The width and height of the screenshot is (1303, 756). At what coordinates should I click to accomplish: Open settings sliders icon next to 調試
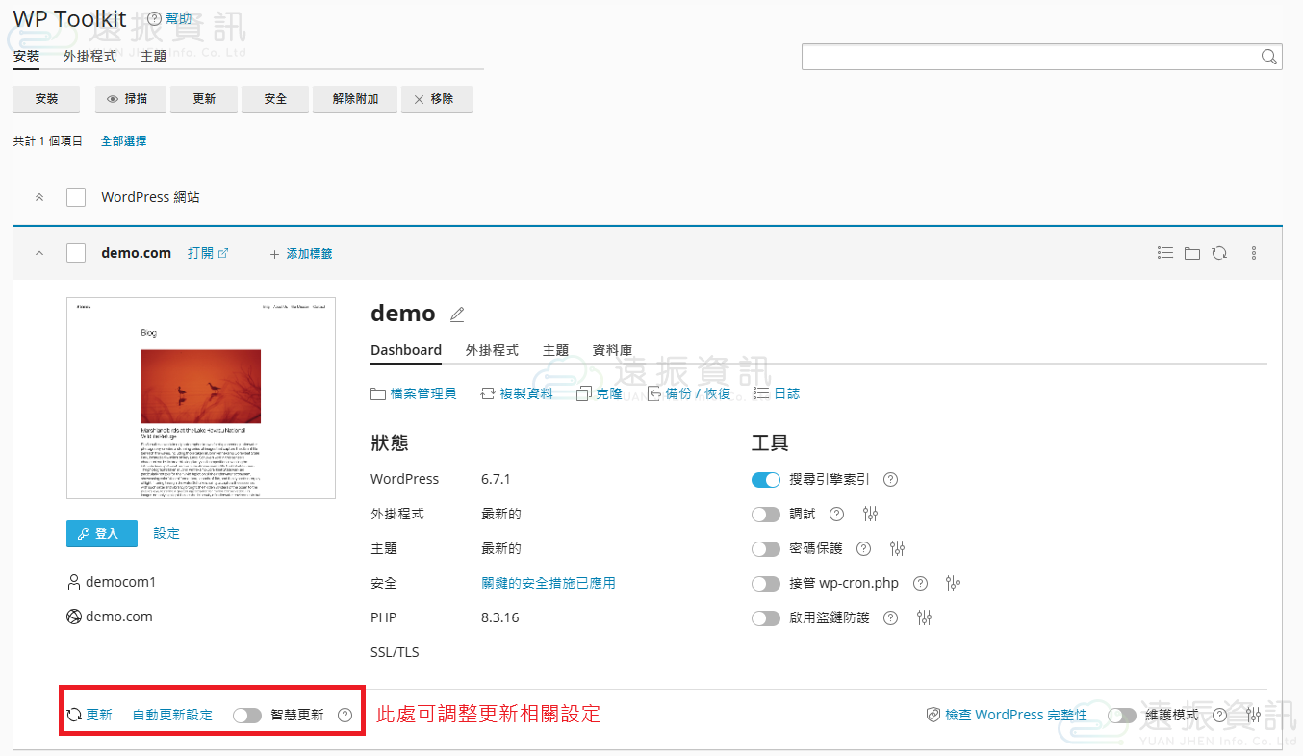[871, 514]
